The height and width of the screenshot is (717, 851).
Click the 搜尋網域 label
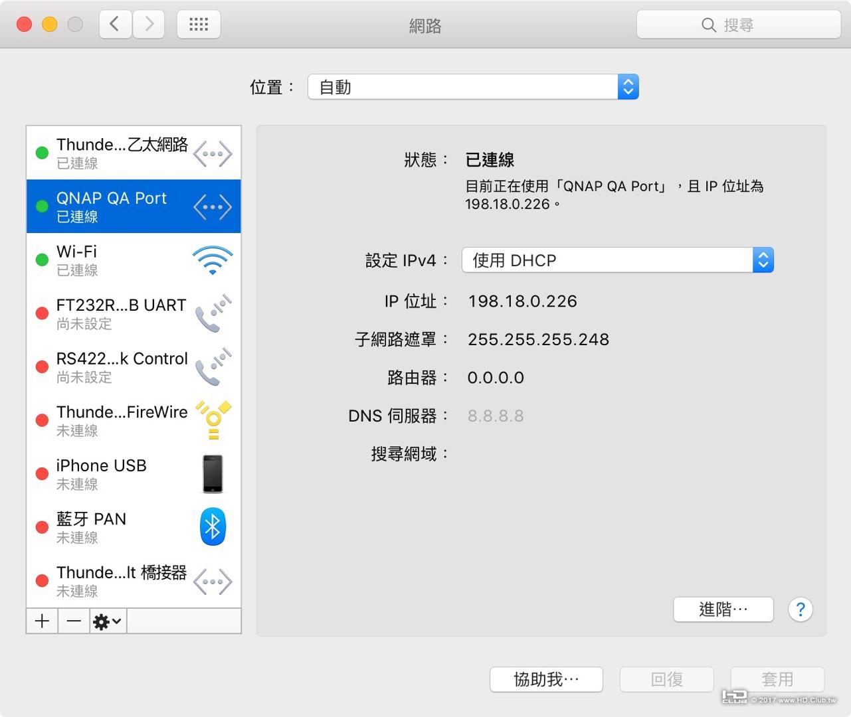point(410,454)
